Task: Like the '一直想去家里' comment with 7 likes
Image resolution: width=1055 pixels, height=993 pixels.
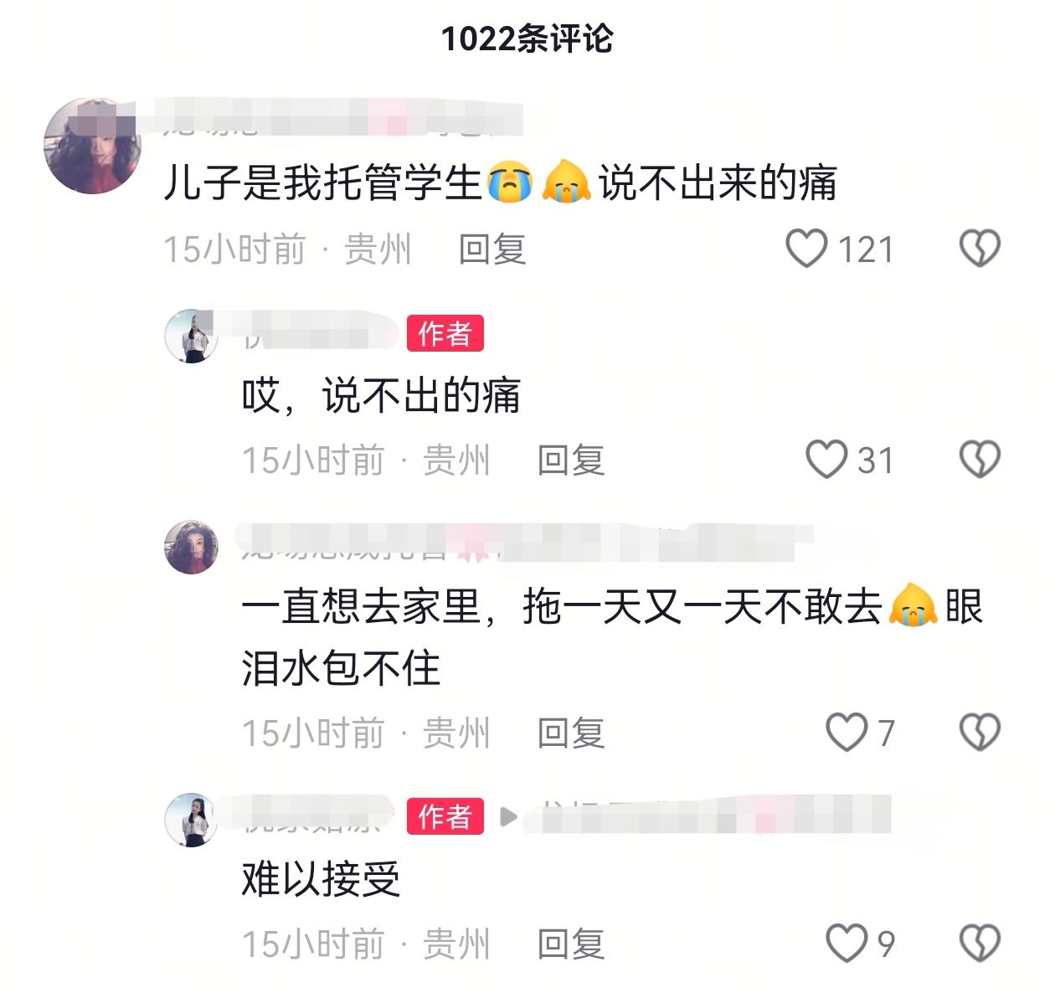Action: (847, 733)
